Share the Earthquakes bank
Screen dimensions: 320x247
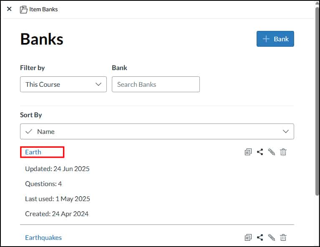tap(260, 237)
